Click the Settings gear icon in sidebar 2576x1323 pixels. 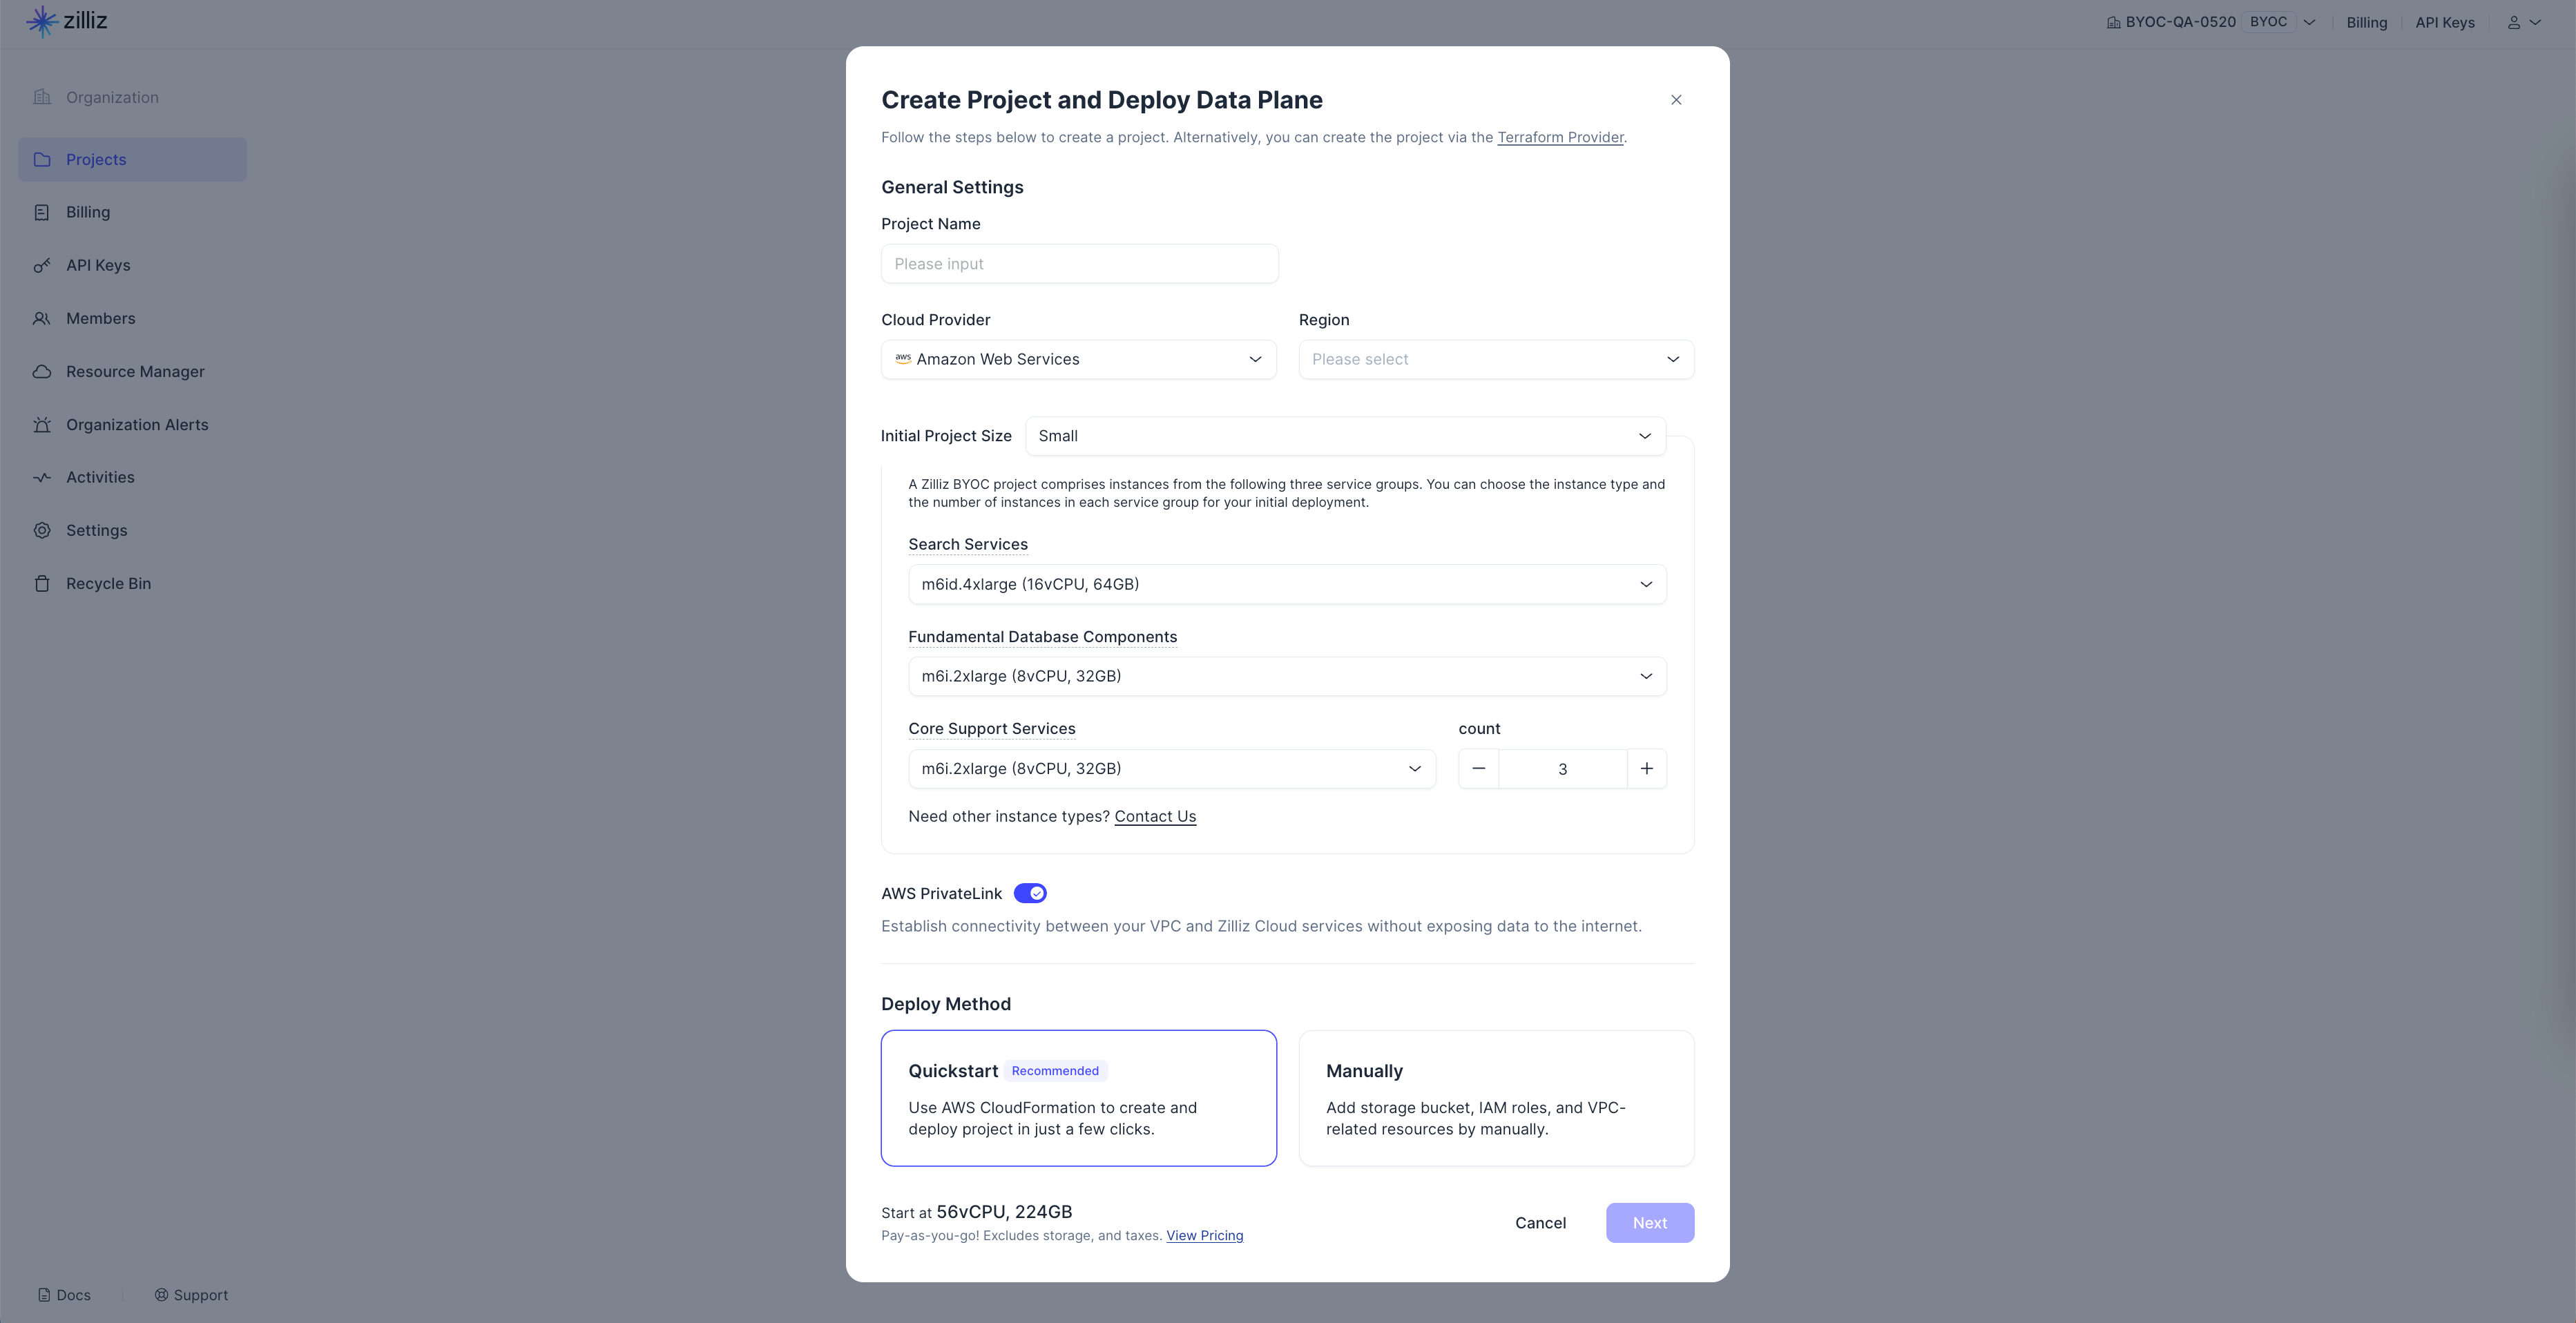(x=42, y=531)
